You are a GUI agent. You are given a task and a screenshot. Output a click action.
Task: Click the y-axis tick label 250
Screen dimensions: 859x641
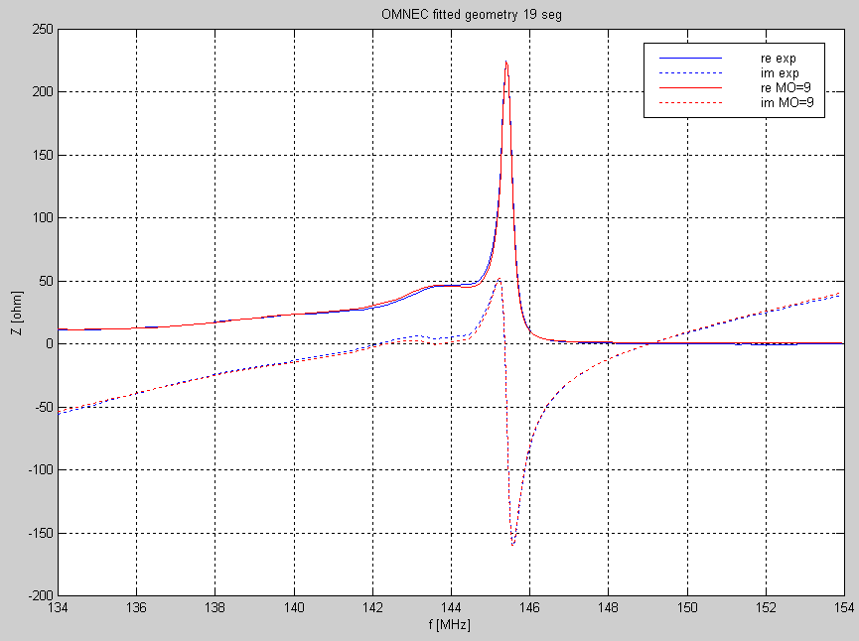click(x=43, y=29)
